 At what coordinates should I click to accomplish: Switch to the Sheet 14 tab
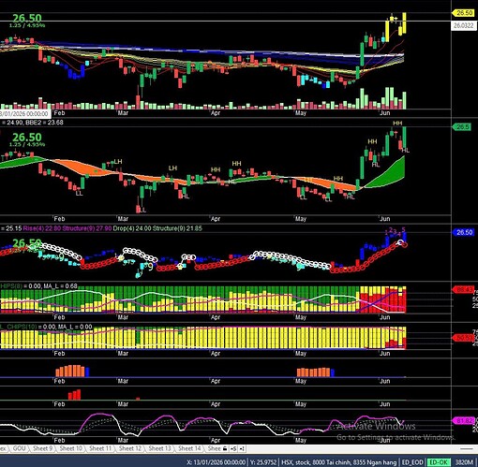pyautogui.click(x=189, y=448)
